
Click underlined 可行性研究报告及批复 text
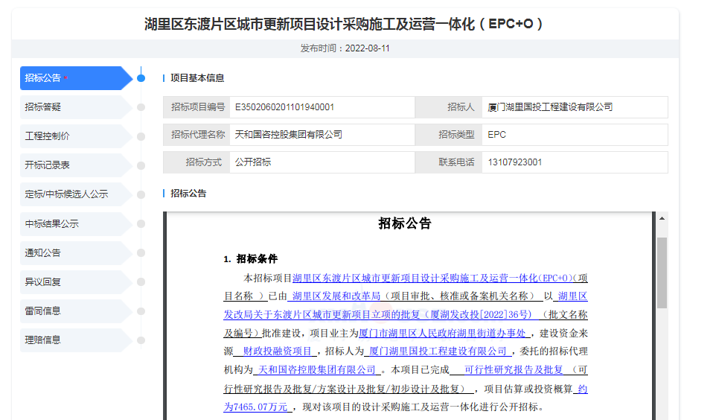pyautogui.click(x=514, y=369)
